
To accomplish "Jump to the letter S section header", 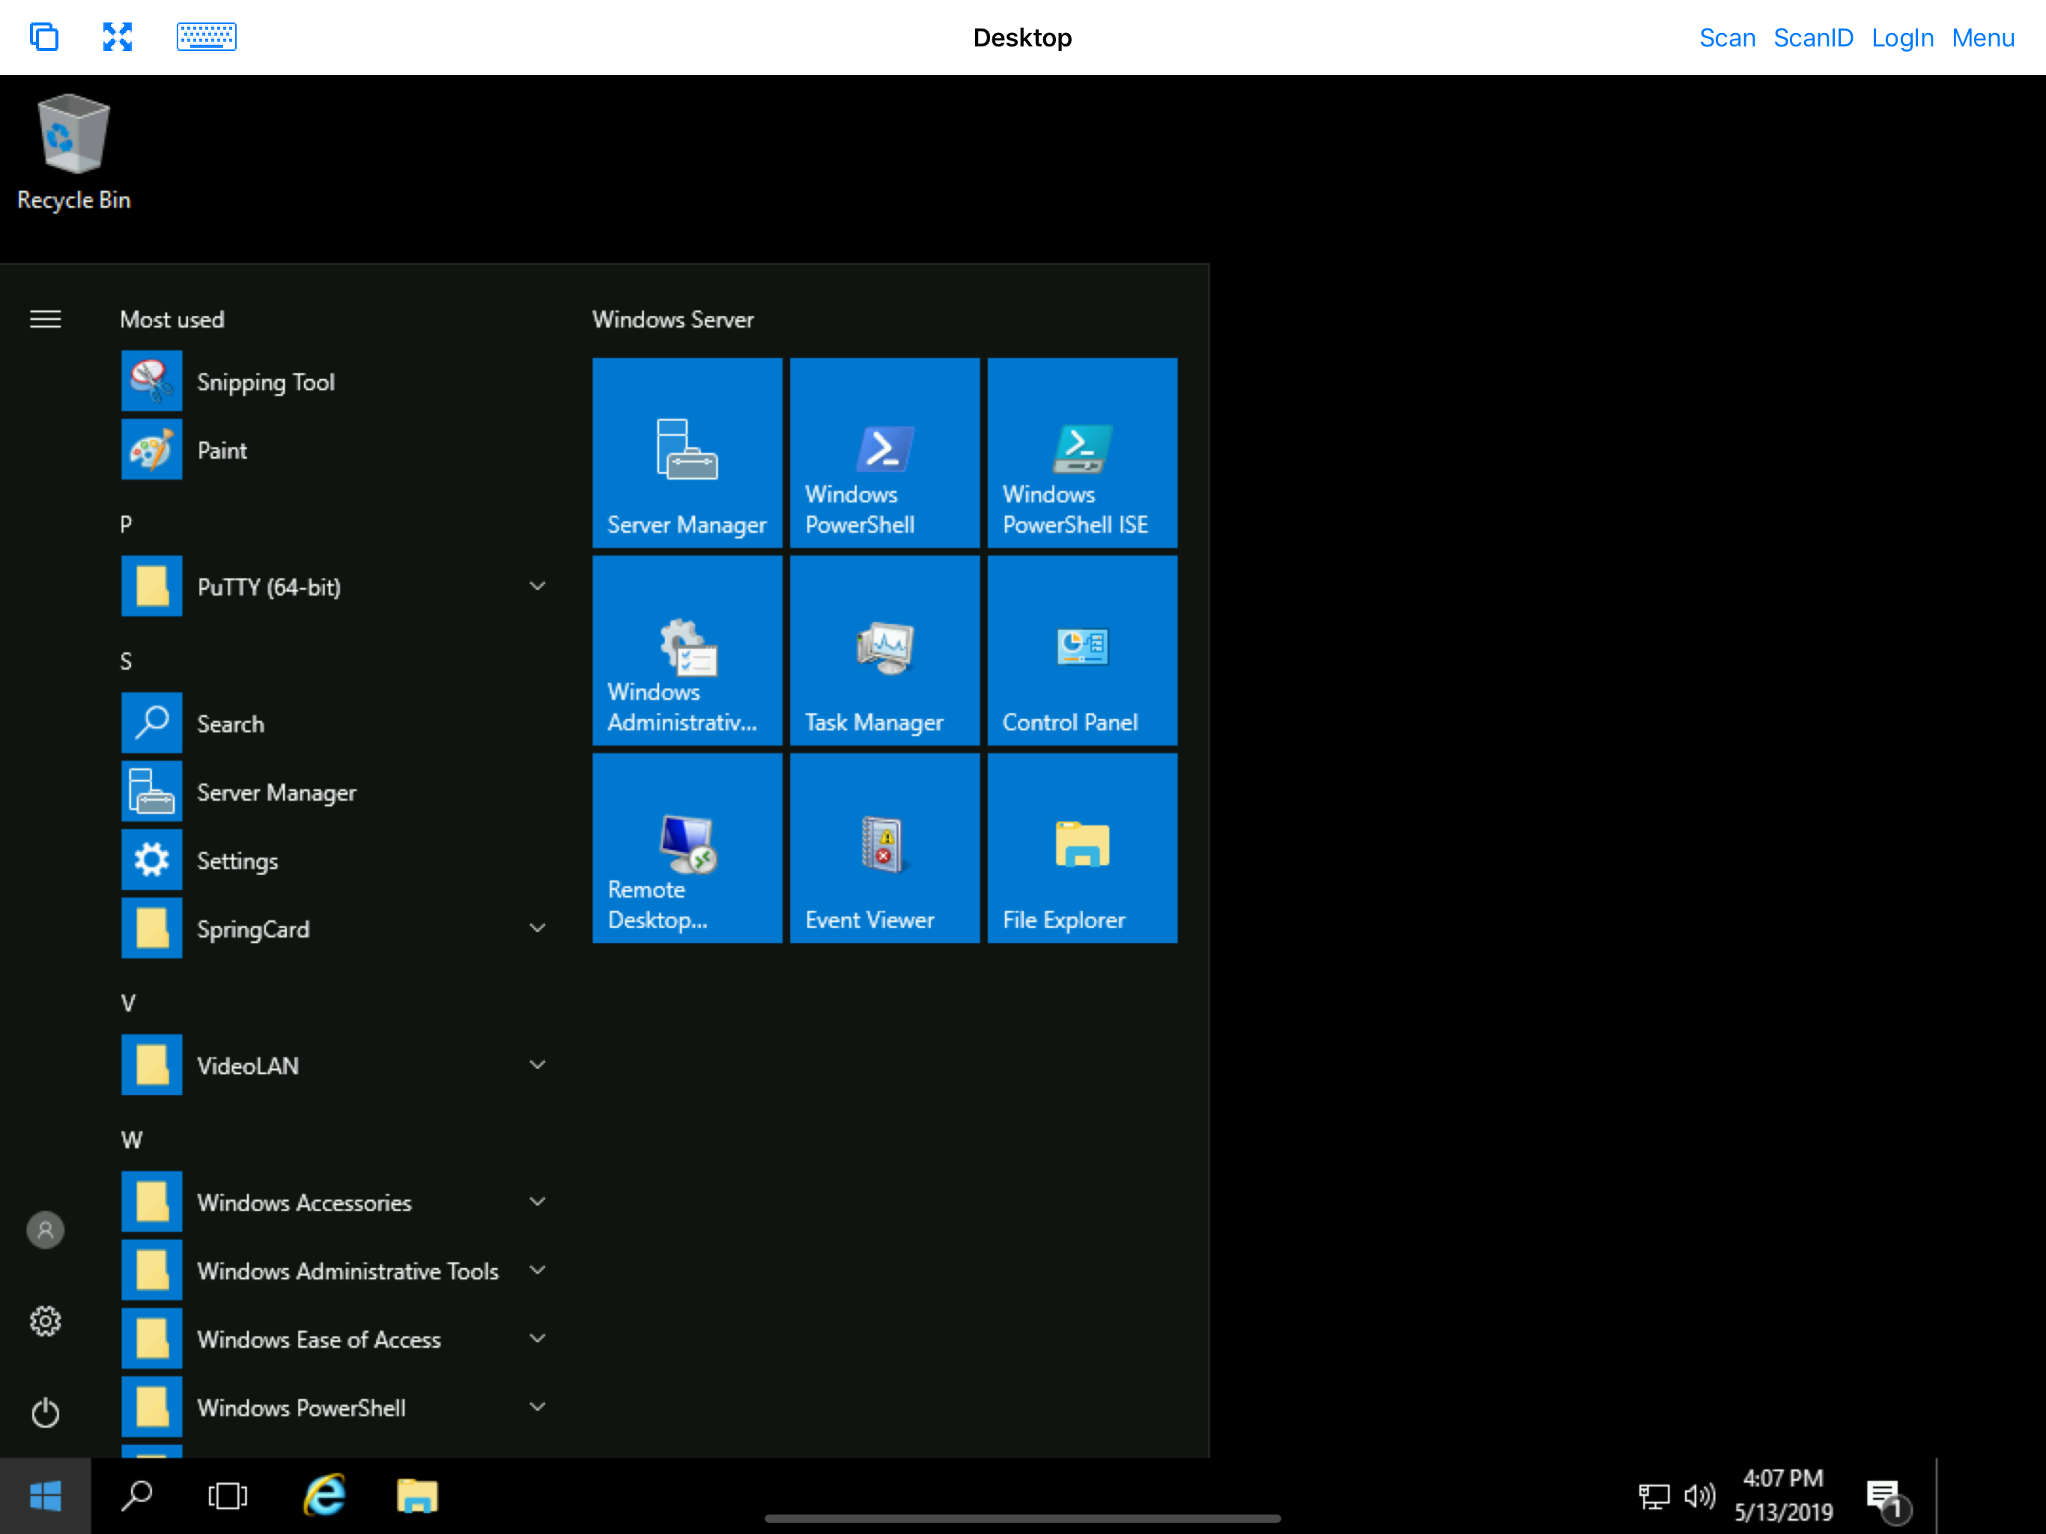I will [x=127, y=661].
